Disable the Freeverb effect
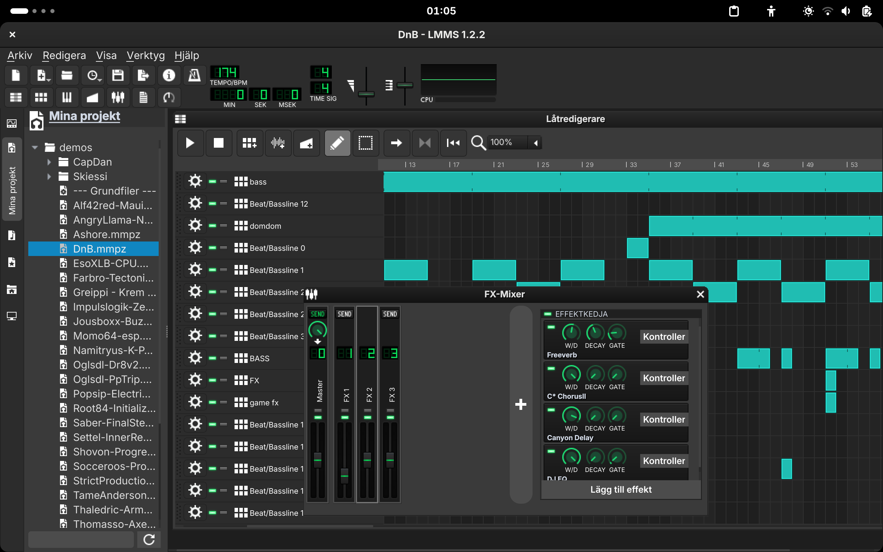 551,327
